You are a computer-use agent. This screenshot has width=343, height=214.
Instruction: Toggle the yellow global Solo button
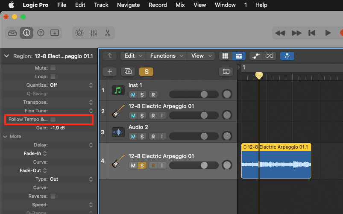click(x=147, y=72)
